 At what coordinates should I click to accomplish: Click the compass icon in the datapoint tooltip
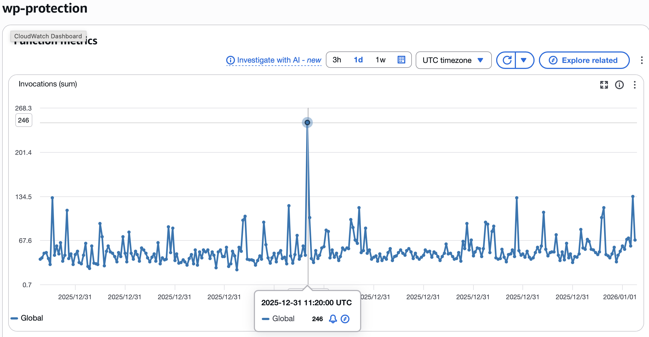click(x=345, y=319)
